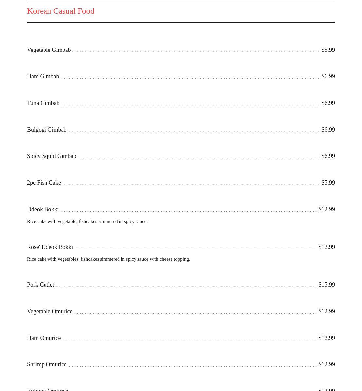The height and width of the screenshot is (391, 362).
Task: Select the Vegetable Gimbab menu item
Action: point(49,50)
